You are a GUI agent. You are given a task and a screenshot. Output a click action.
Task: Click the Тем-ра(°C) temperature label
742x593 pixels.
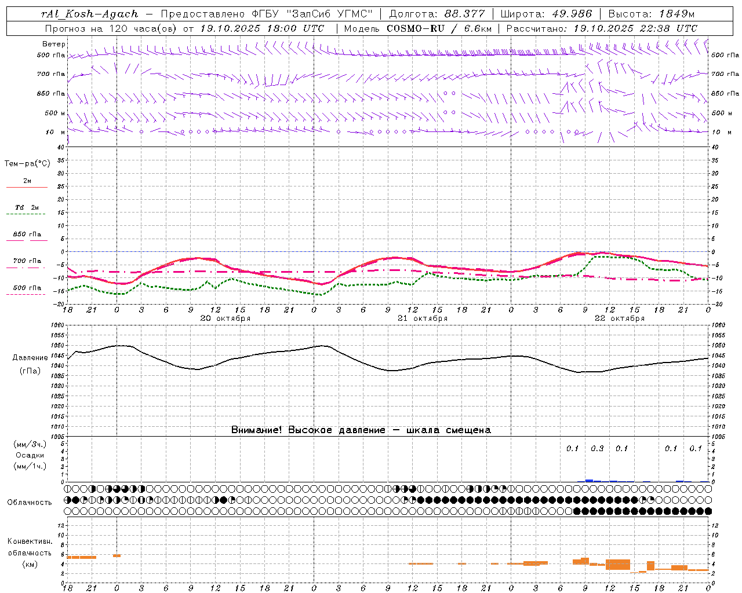click(27, 163)
